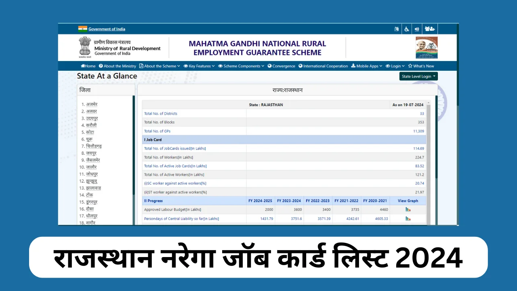The image size is (517, 291).
Task: Click the state data table vertical scrollbar
Action: coord(429,162)
